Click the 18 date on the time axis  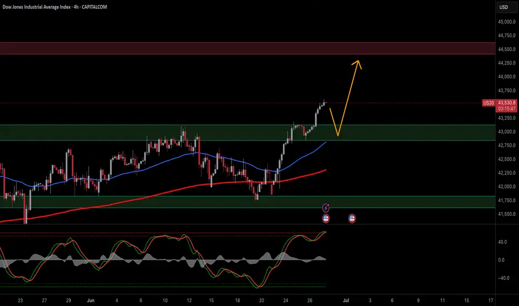coord(237,300)
